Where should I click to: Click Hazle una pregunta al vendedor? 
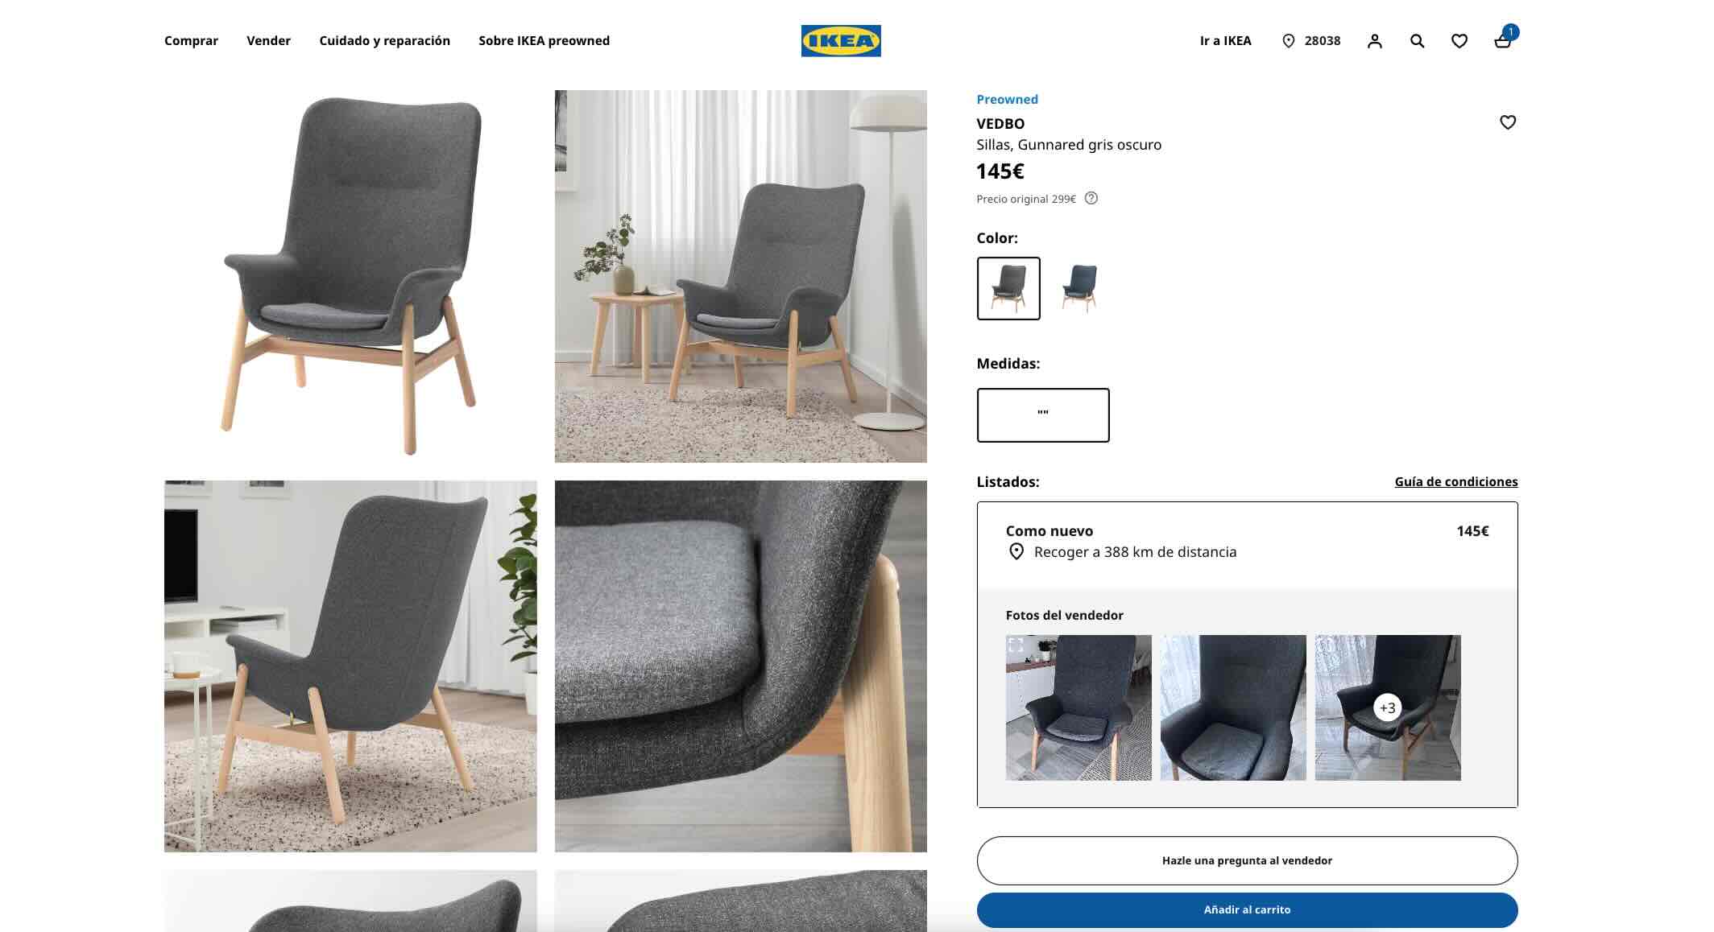coord(1247,860)
